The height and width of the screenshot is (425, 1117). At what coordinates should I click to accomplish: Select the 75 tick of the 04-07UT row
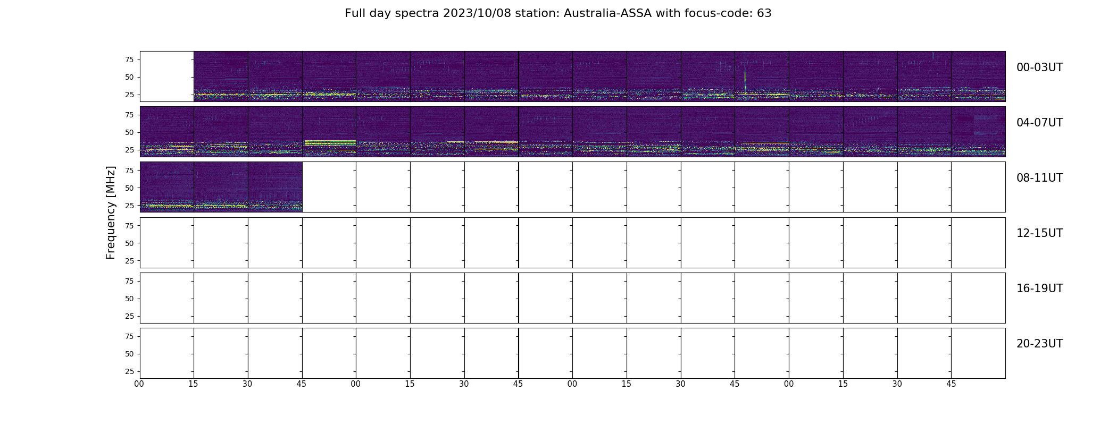[129, 115]
